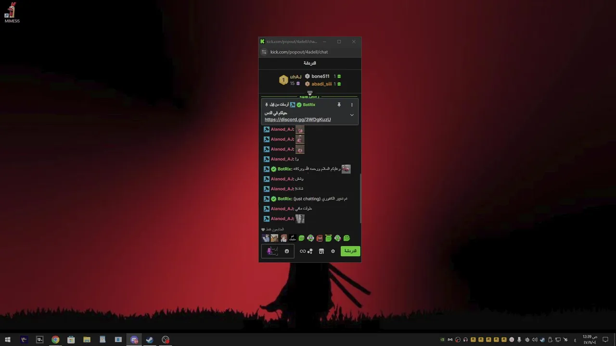This screenshot has height=346, width=616.
Task: Open Steam from the taskbar
Action: click(150, 340)
